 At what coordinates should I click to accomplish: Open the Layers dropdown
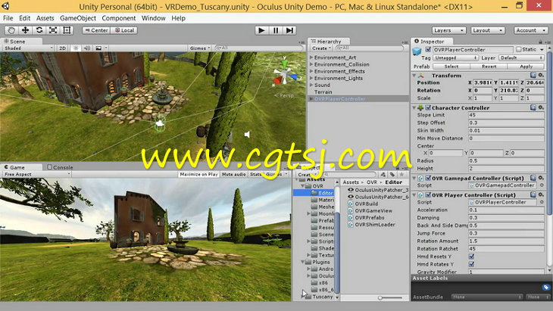click(x=448, y=30)
